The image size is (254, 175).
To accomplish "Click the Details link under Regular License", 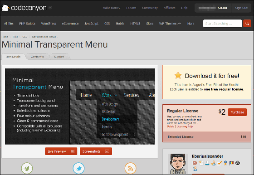I will tap(171, 126).
